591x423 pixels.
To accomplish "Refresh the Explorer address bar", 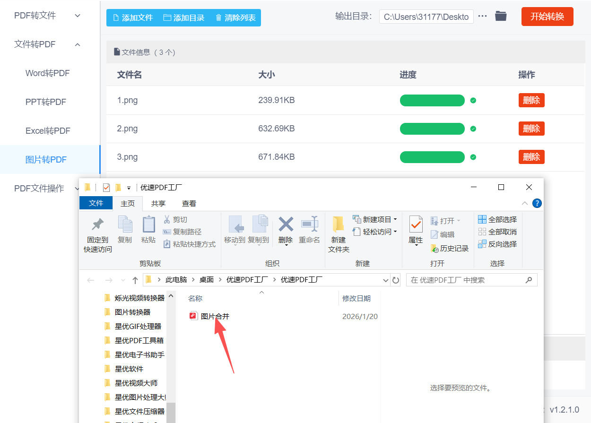I will pos(396,280).
